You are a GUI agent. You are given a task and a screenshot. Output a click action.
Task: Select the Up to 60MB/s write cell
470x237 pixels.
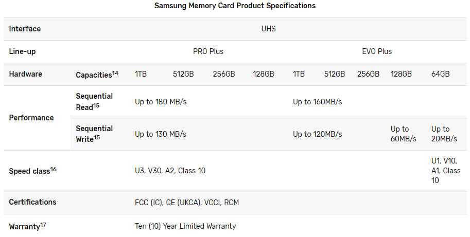(x=403, y=134)
